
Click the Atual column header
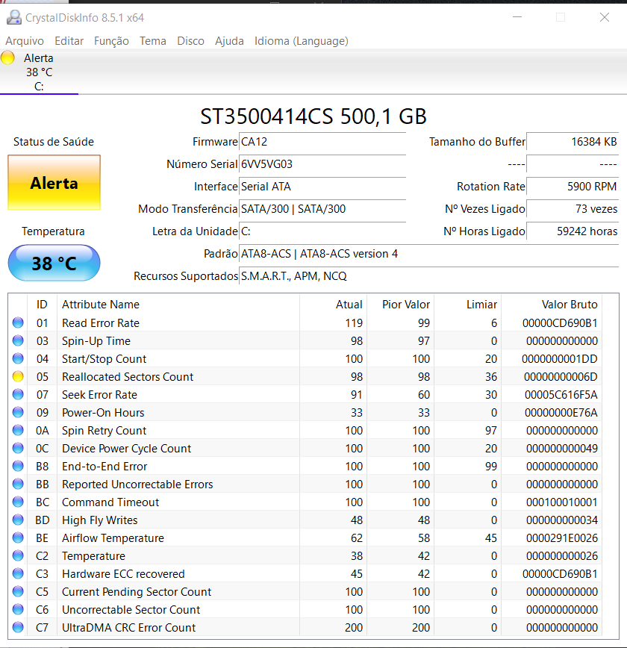(x=333, y=305)
